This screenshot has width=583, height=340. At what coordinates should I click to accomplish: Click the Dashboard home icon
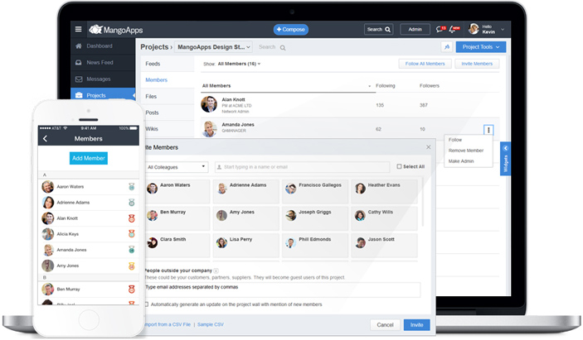click(79, 46)
